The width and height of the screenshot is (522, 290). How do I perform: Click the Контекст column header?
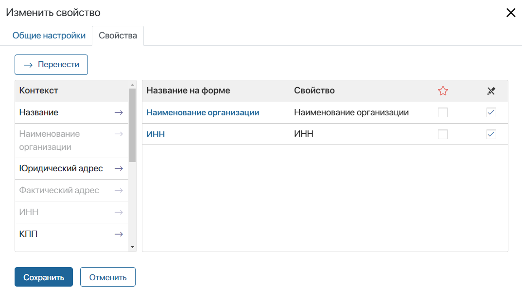(38, 91)
